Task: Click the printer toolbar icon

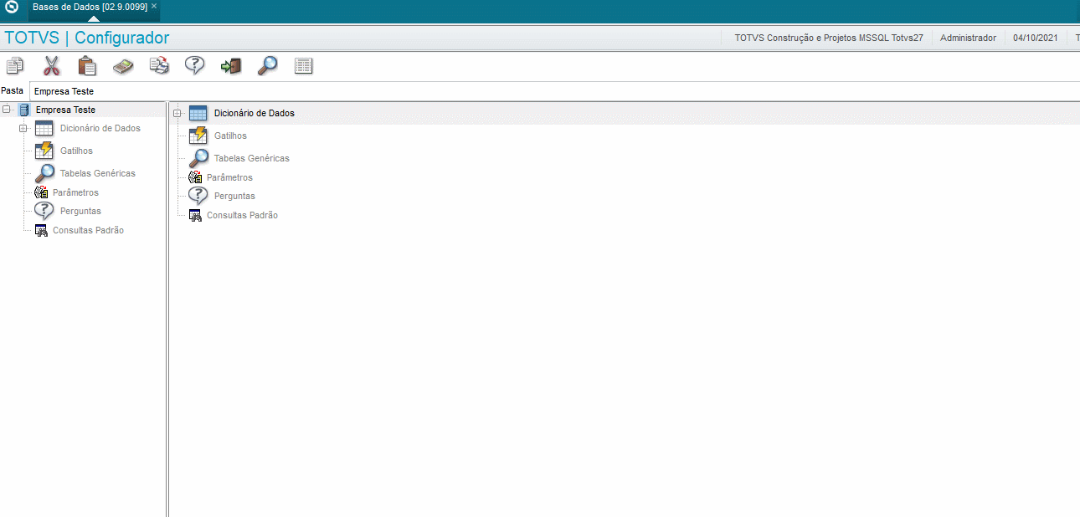Action: point(159,66)
